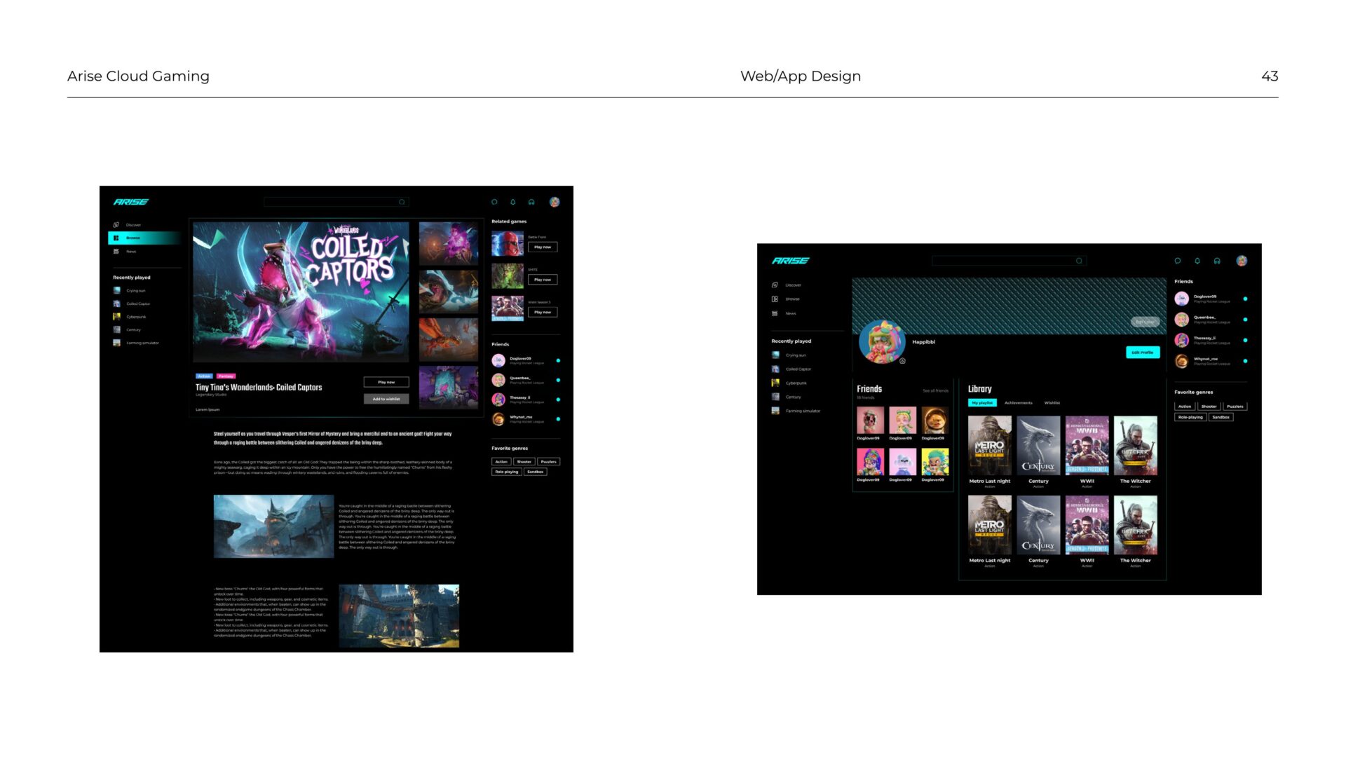Screen dimensions: 1346x757
Task: Click search input field in the profile mockup
Action: [x=1009, y=261]
